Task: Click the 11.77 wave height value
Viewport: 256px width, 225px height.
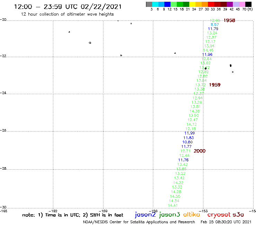Action: pyautogui.click(x=186, y=146)
